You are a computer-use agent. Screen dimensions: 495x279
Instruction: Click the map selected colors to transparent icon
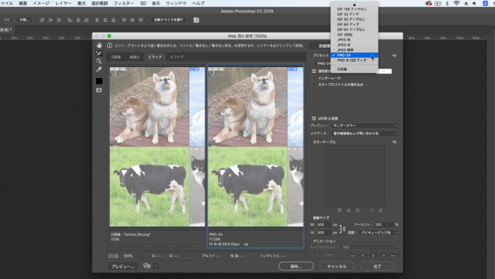[340, 210]
